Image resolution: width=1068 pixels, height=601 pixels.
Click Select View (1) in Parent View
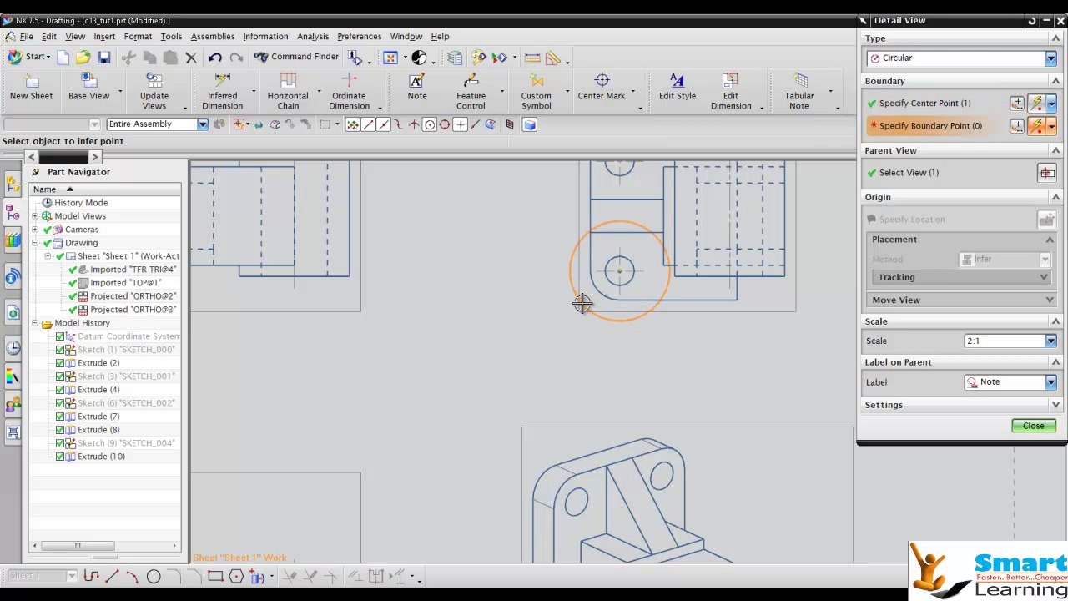coord(902,173)
